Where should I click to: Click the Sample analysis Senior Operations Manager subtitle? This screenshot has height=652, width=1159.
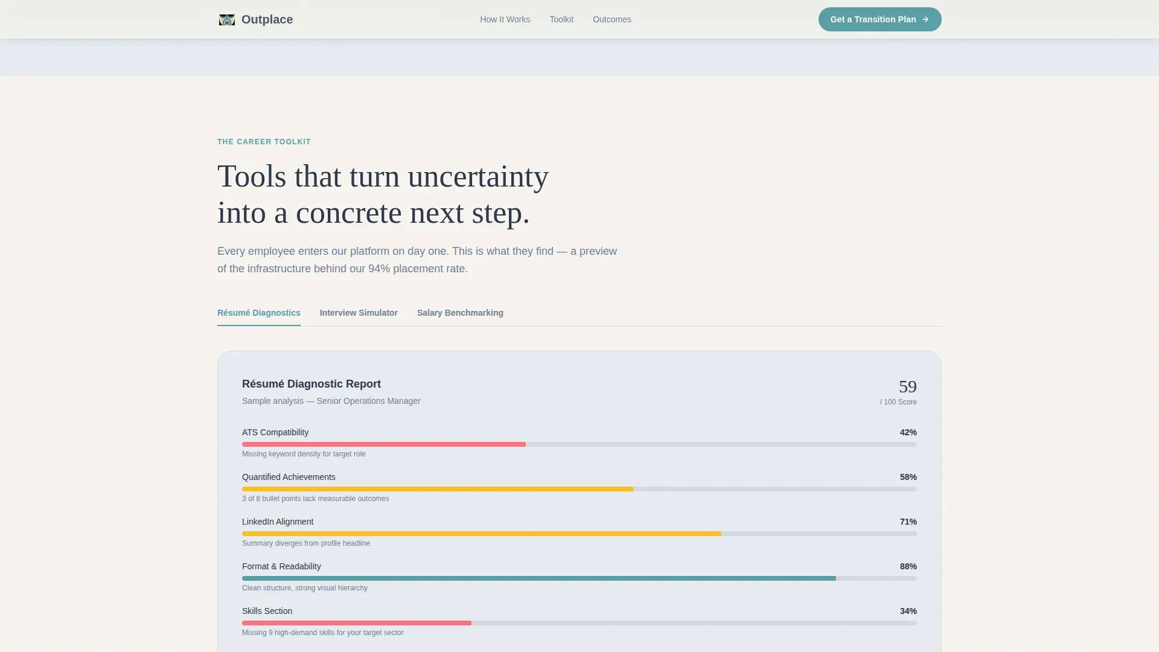(331, 401)
